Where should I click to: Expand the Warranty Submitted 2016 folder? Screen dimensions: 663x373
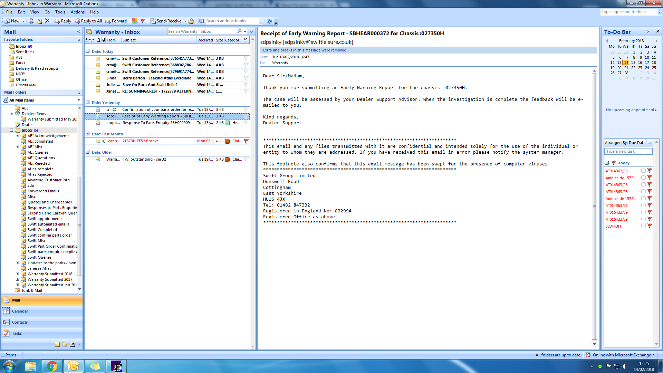click(18, 274)
